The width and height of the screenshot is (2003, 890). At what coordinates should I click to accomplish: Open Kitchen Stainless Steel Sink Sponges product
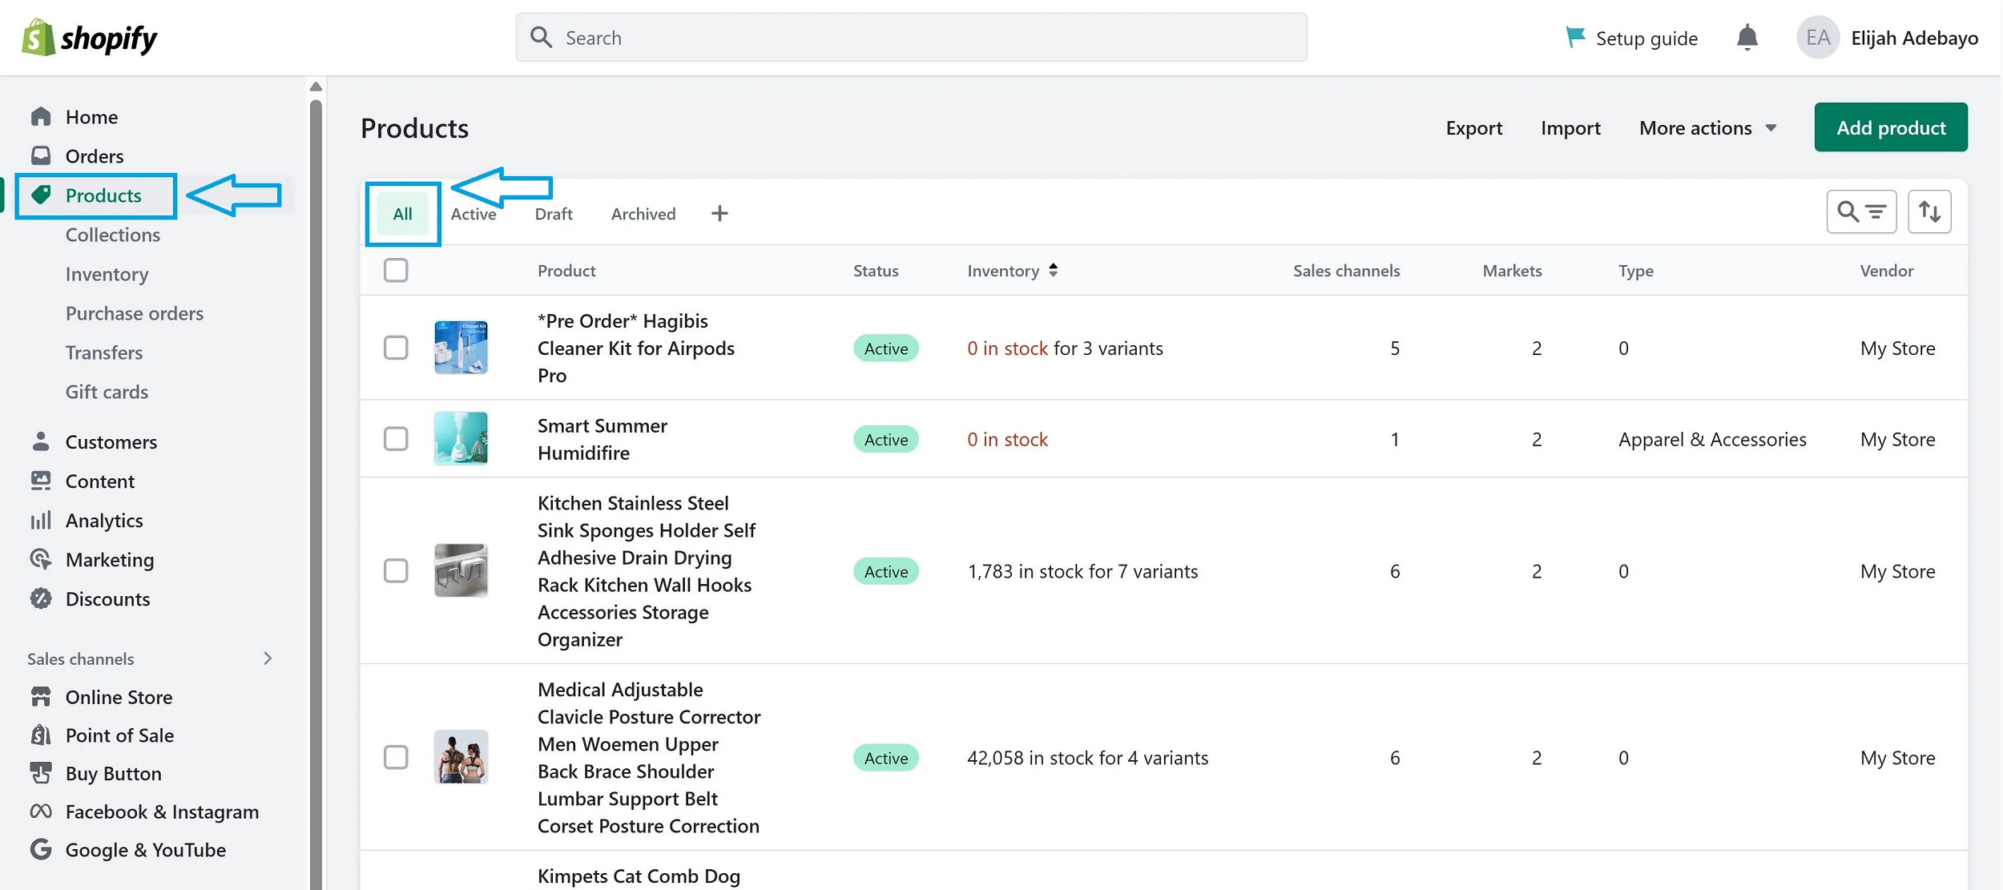point(647,571)
